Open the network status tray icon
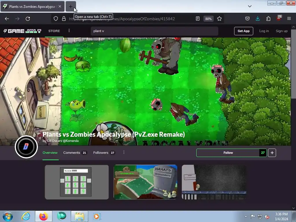Viewport: 296px width, 222px height. pos(260,217)
